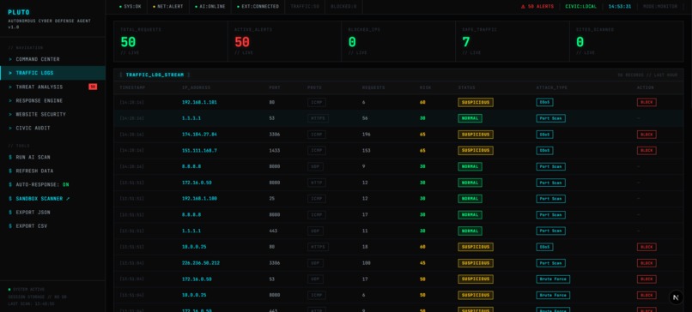Open the Response Engine section
The height and width of the screenshot is (312, 692).
(52, 100)
